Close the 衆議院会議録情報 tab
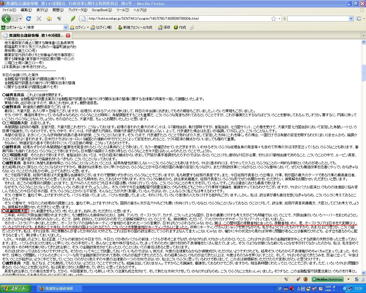This screenshot has height=293, width=366. point(68,35)
